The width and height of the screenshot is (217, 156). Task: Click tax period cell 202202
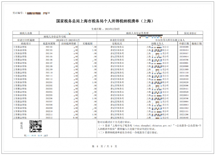tap(49, 86)
